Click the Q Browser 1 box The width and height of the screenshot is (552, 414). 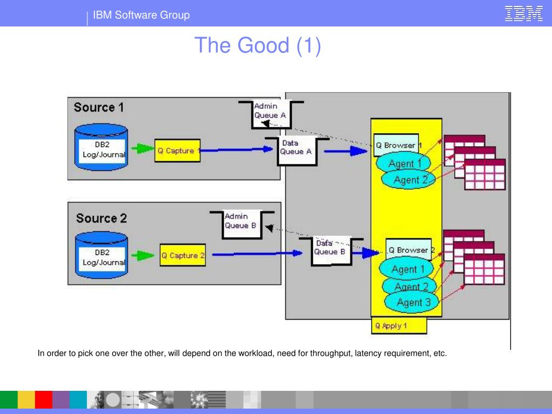tap(396, 144)
